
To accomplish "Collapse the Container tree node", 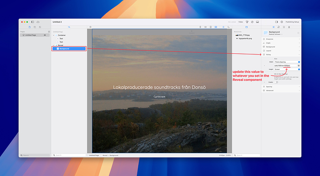I will click(54, 35).
